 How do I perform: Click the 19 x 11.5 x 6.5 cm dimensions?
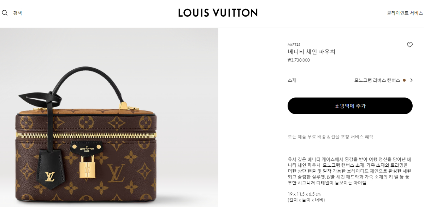tap(304, 194)
